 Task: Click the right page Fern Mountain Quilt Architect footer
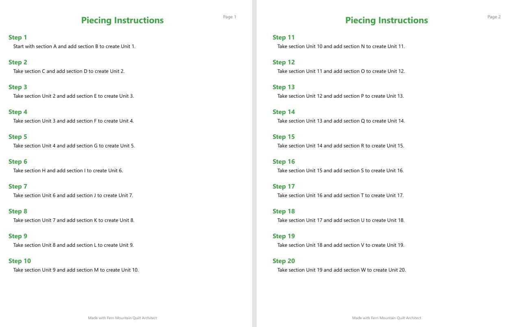[386, 318]
